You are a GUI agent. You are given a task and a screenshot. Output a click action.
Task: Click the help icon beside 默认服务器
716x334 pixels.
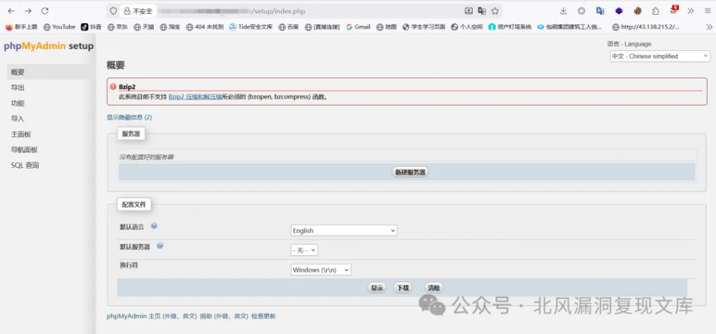pyautogui.click(x=160, y=246)
